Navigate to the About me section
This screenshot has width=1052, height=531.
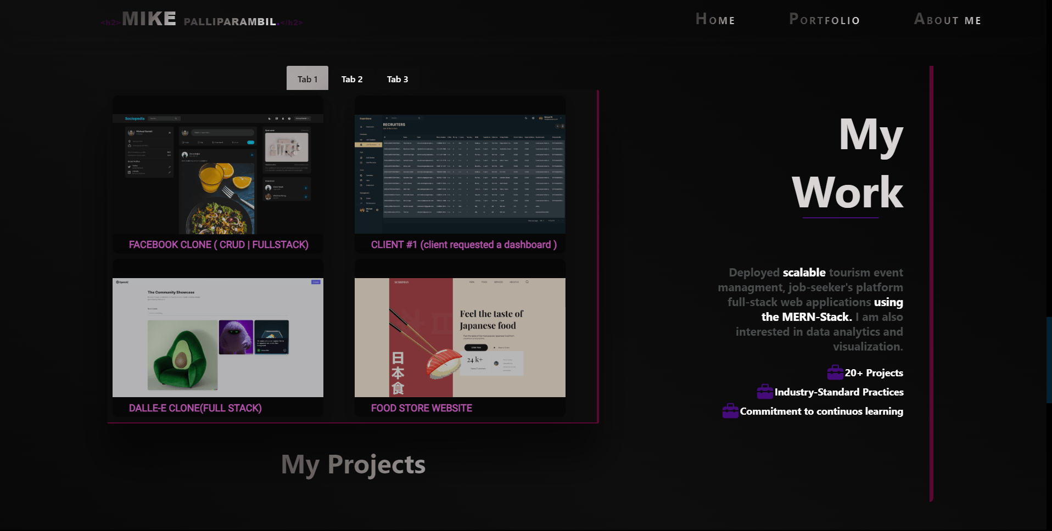coord(948,19)
